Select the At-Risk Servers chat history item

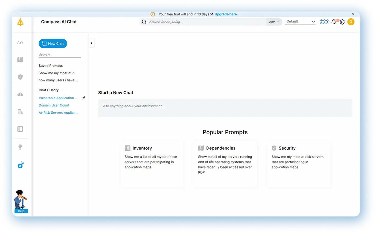pos(58,113)
